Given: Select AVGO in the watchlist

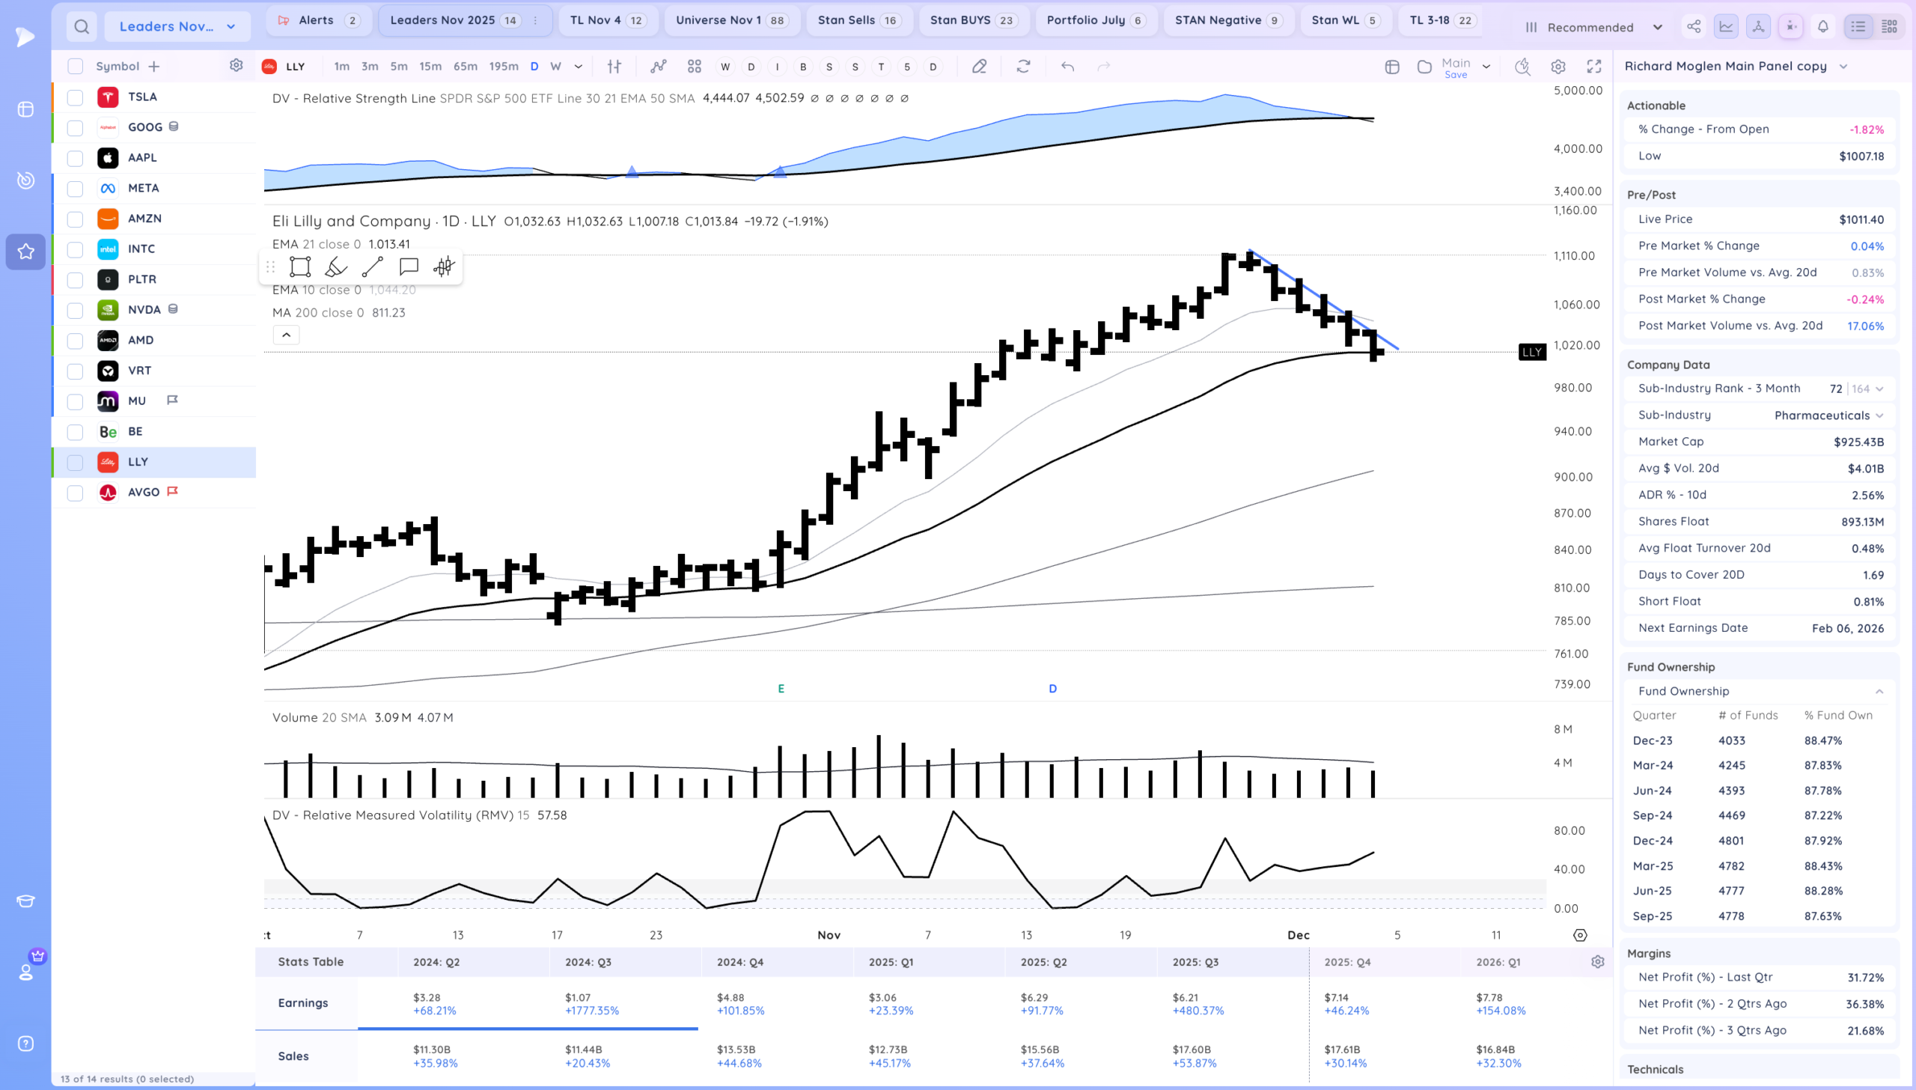Looking at the screenshot, I should (x=144, y=492).
